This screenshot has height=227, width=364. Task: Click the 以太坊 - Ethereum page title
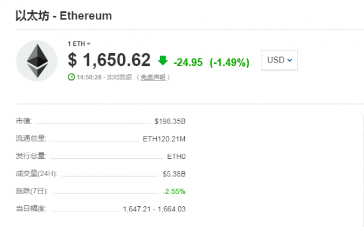[64, 16]
